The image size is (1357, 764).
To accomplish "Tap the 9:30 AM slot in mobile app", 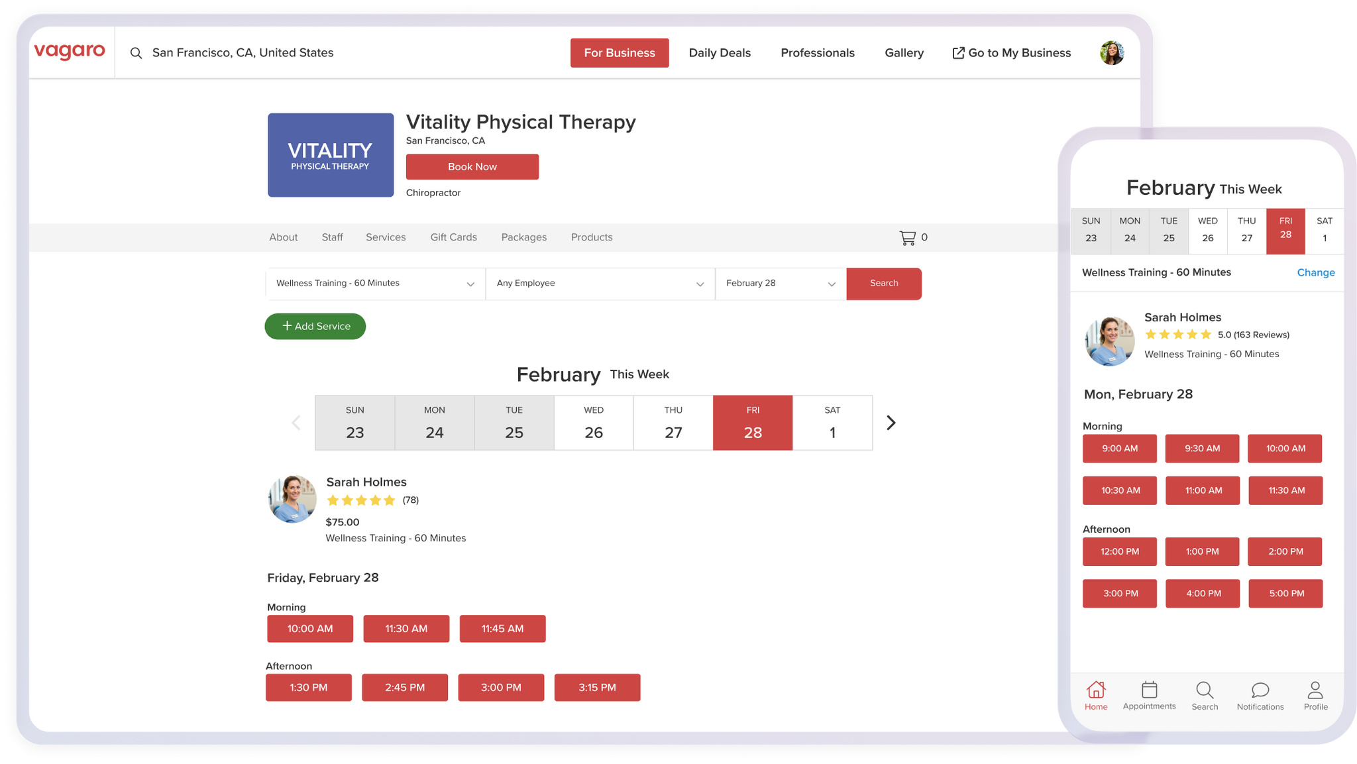I will 1203,449.
